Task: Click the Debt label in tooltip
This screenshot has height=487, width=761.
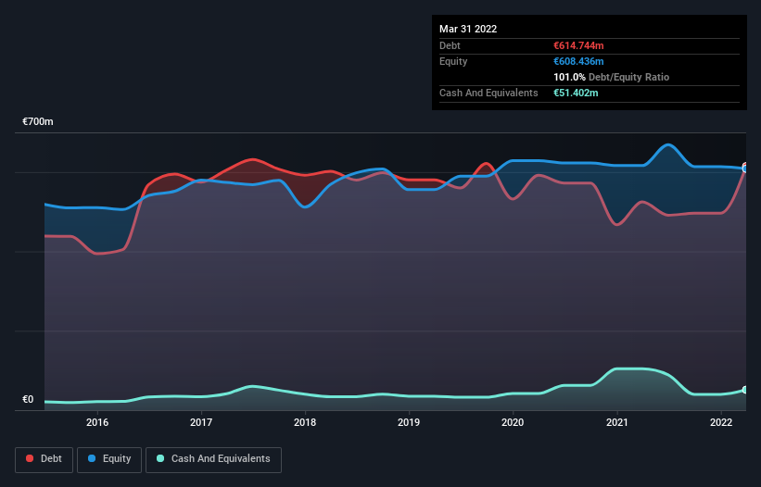Action: tap(450, 45)
